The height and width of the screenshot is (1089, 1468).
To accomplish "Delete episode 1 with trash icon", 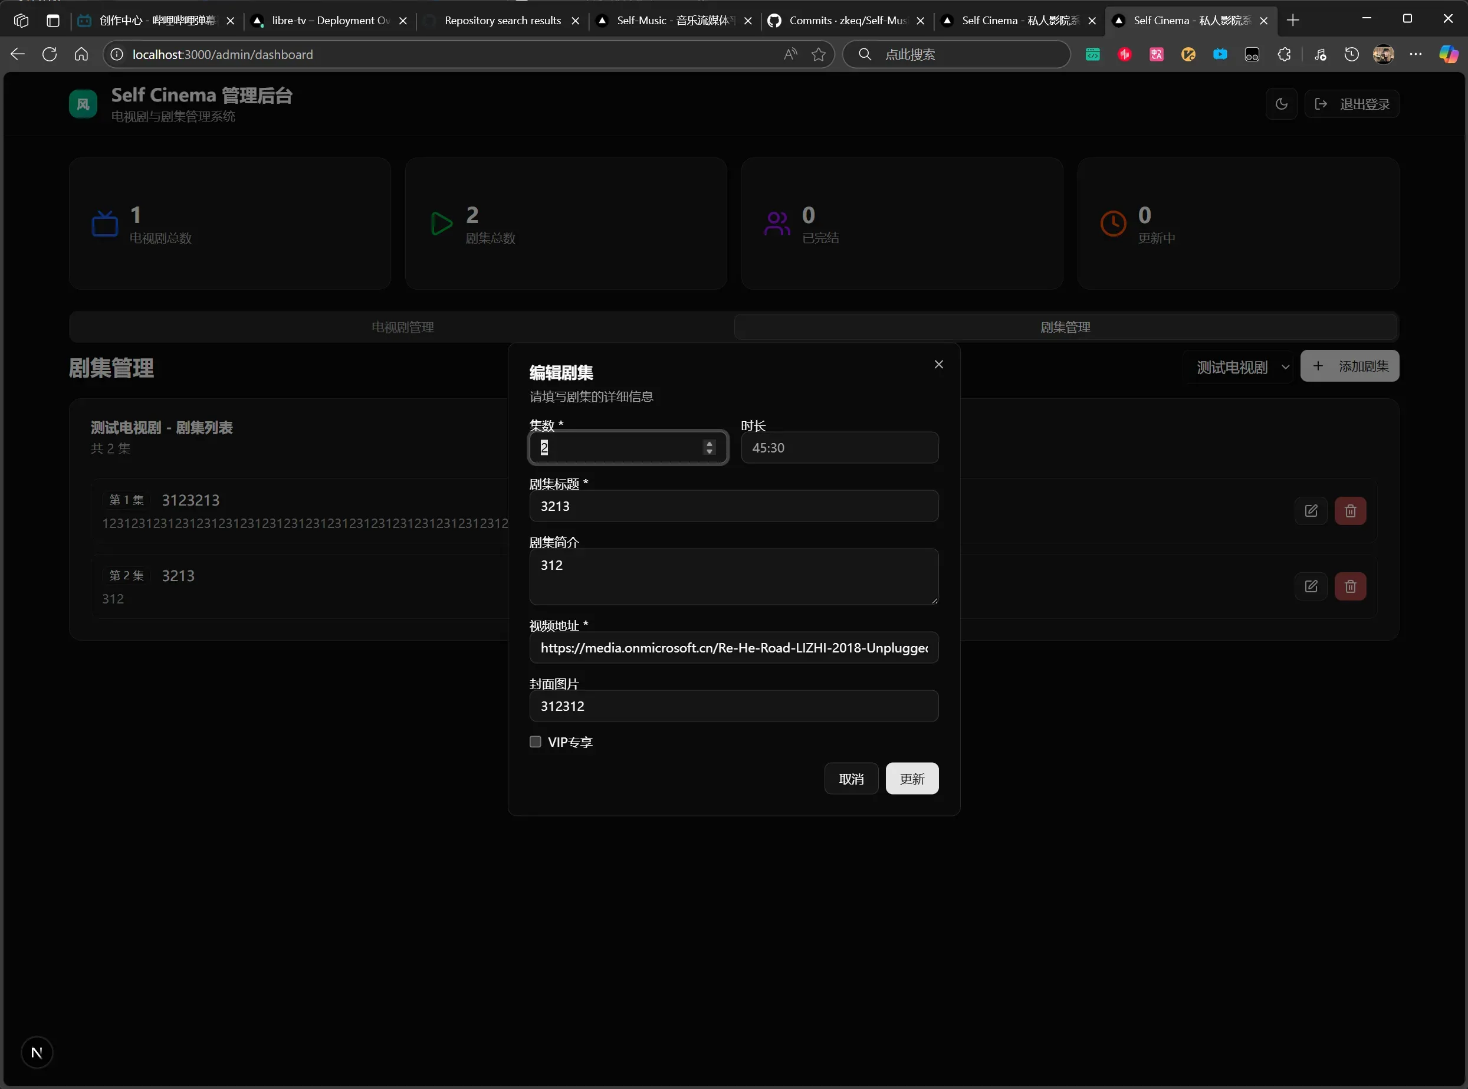I will tap(1350, 511).
